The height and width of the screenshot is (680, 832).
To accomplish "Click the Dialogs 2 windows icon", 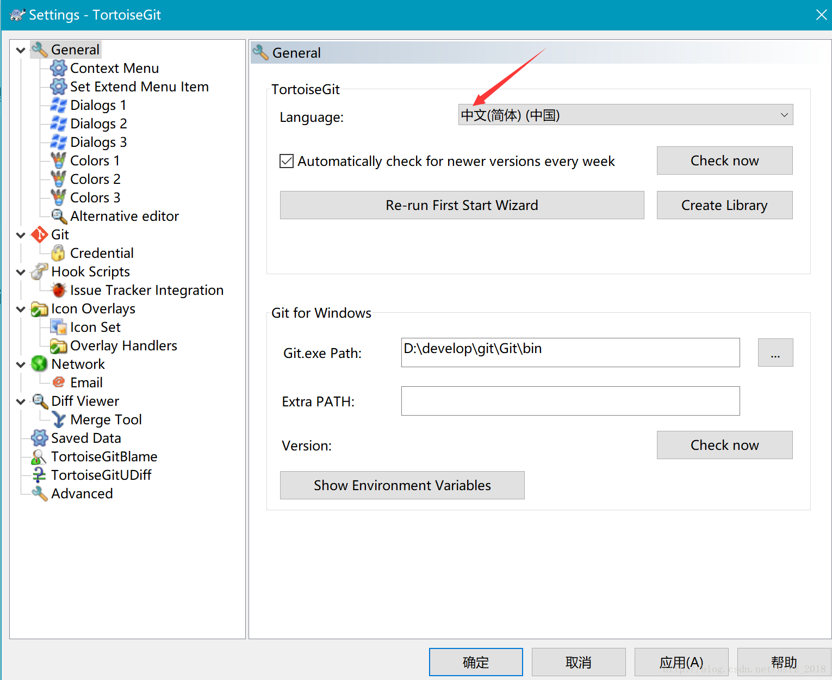I will pyautogui.click(x=58, y=123).
